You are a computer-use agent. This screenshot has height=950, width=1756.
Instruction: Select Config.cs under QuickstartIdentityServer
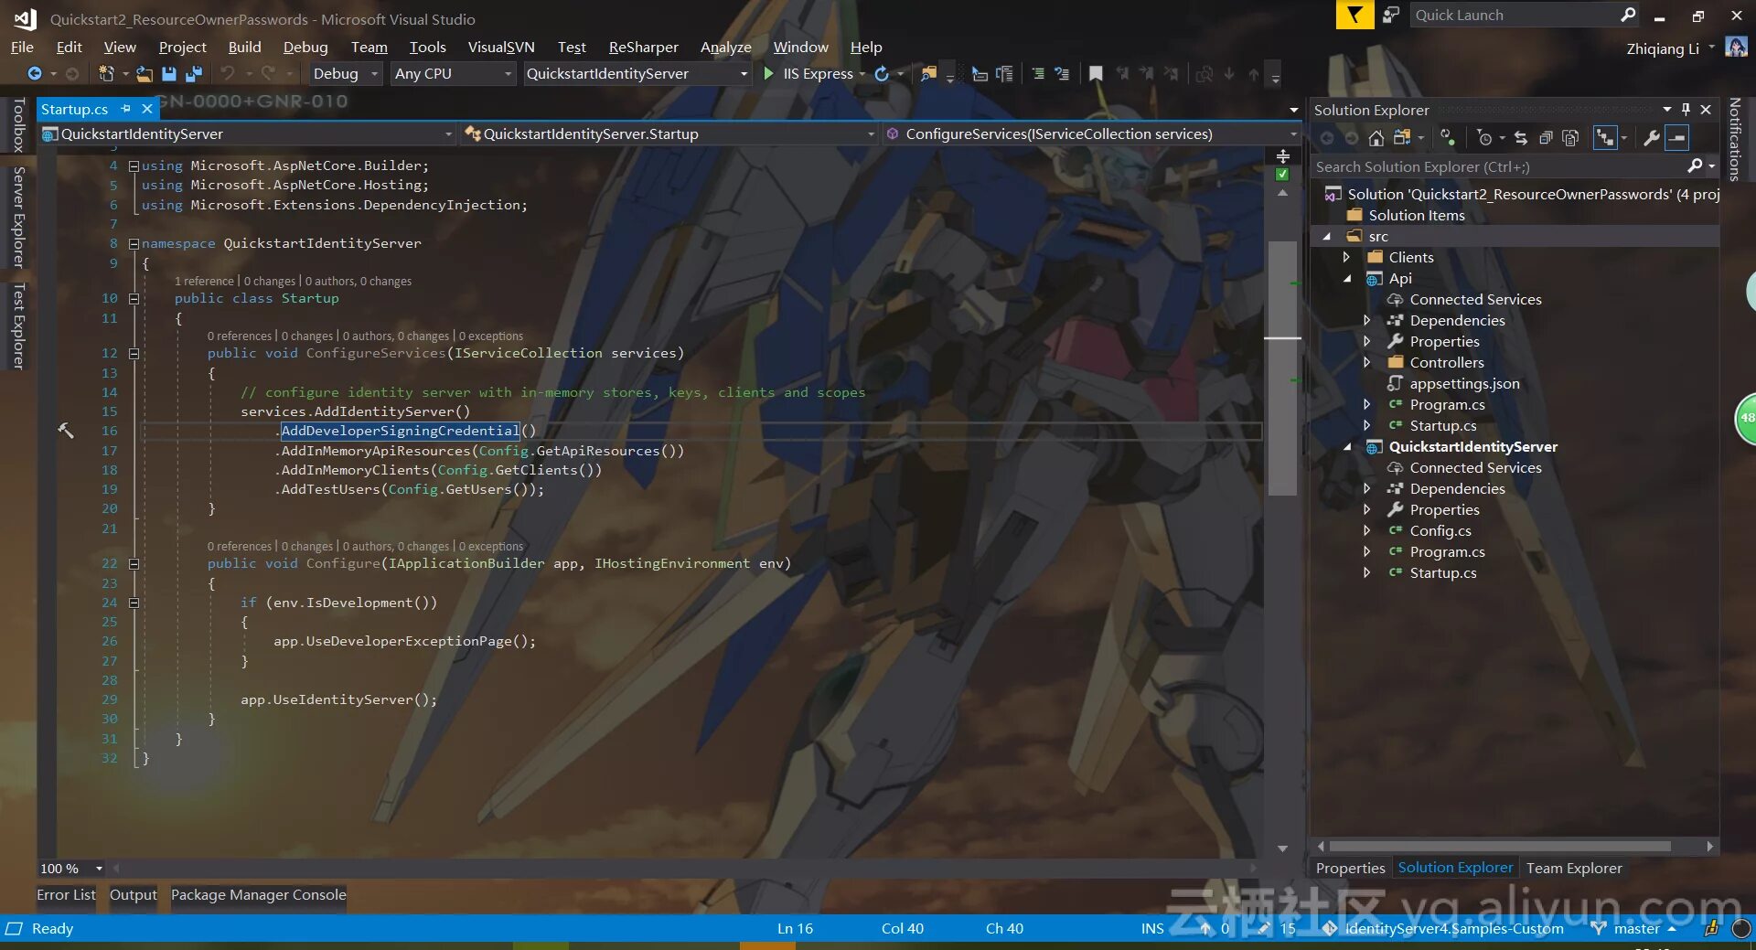pyautogui.click(x=1440, y=531)
